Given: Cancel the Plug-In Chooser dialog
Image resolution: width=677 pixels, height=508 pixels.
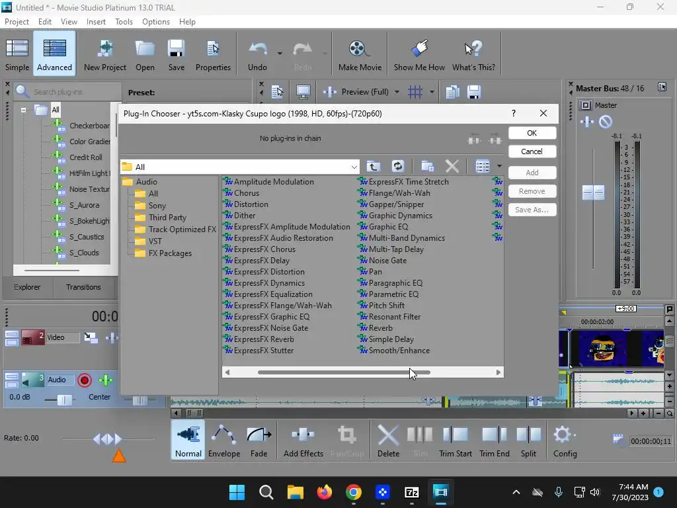Looking at the screenshot, I should click(532, 151).
